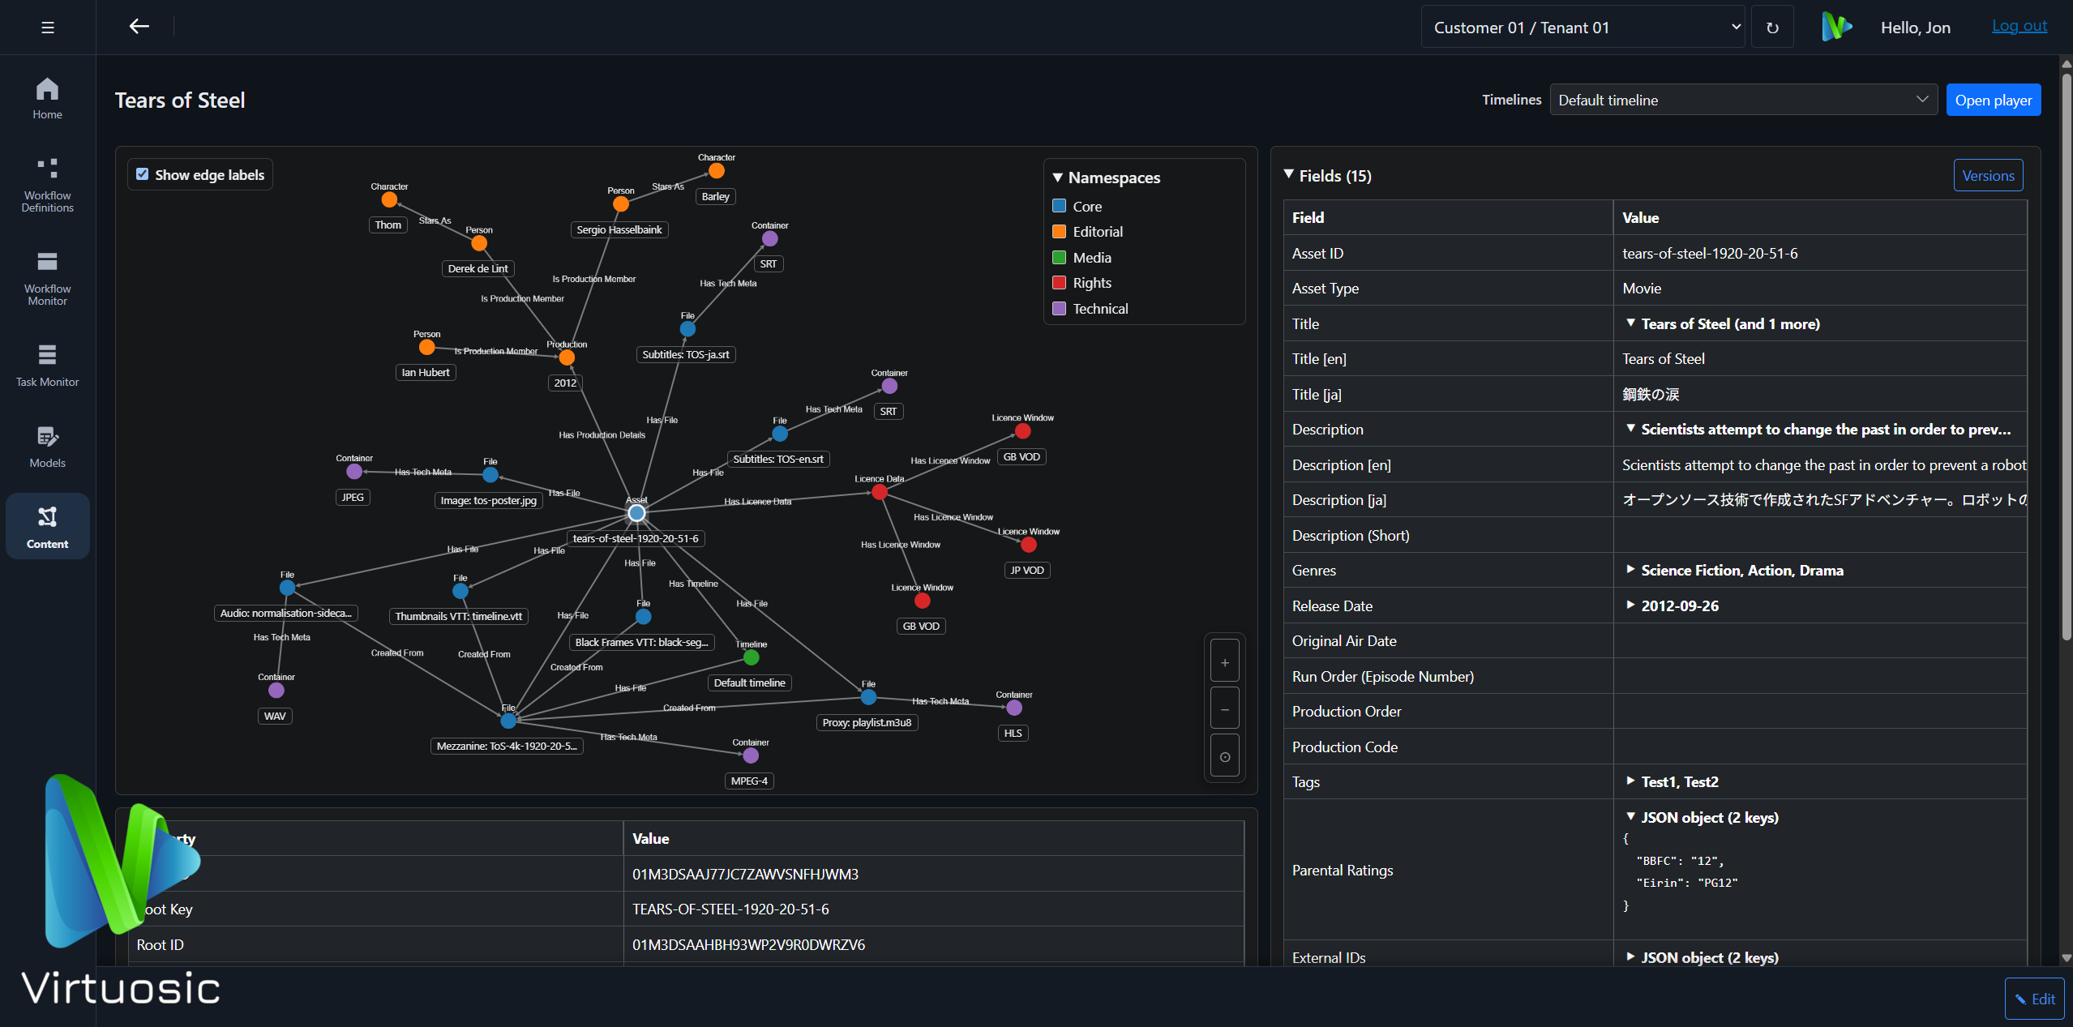Reset graph view with center icon
This screenshot has width=2073, height=1027.
point(1224,756)
